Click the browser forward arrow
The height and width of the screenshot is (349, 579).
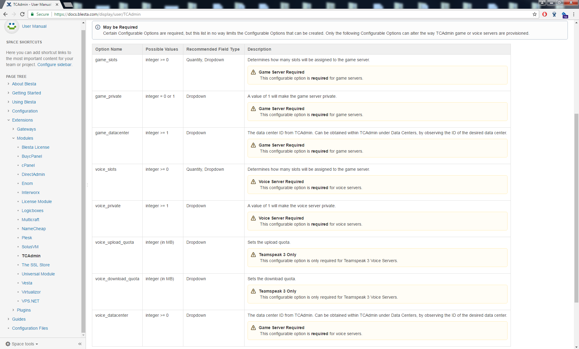point(14,14)
